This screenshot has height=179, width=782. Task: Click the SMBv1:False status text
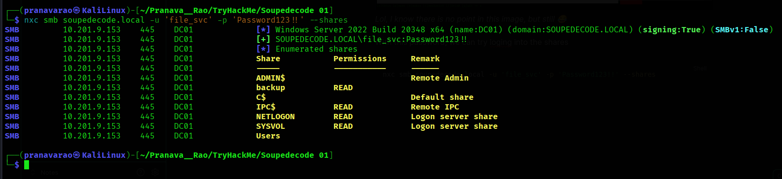pos(742,30)
